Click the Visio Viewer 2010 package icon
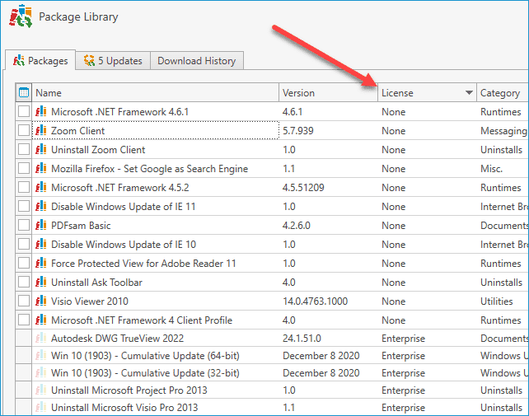Image resolution: width=529 pixels, height=416 pixels. point(41,301)
